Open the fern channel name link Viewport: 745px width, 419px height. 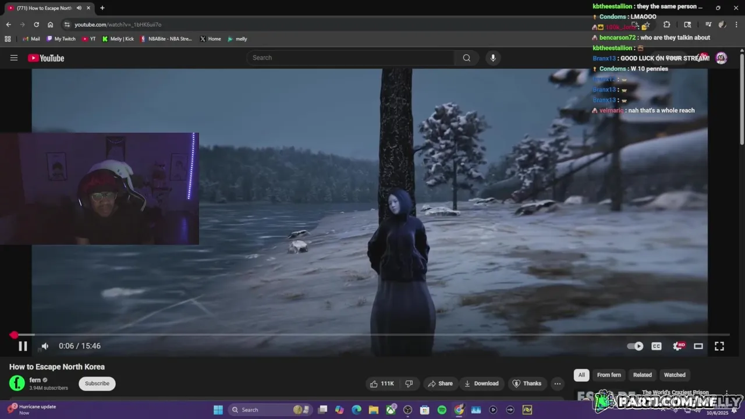click(x=35, y=380)
